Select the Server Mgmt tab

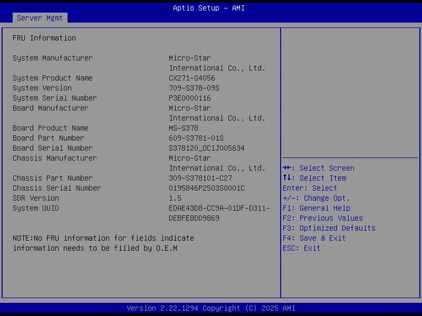point(40,18)
